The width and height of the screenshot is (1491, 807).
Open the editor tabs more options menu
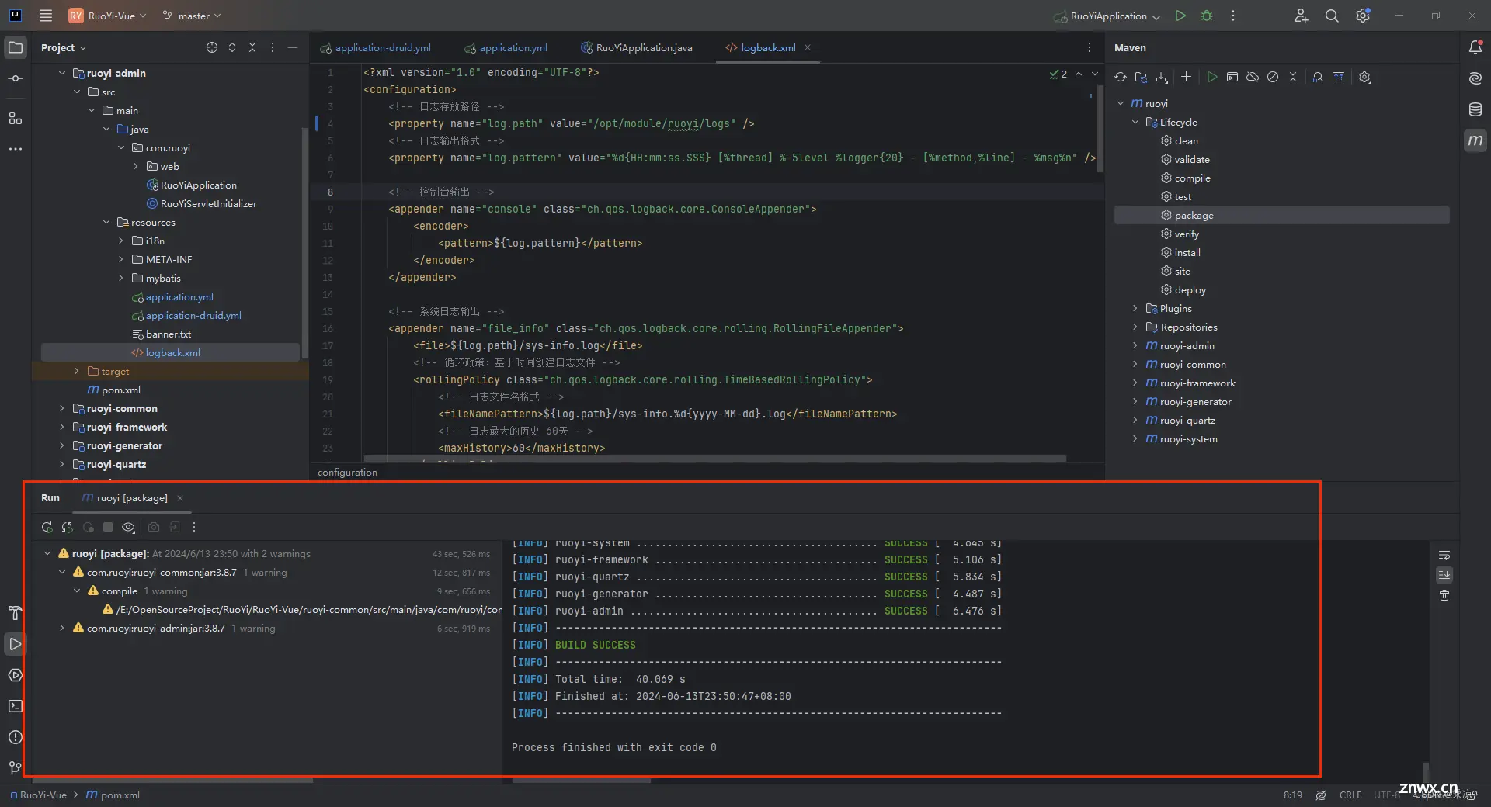click(x=1089, y=47)
